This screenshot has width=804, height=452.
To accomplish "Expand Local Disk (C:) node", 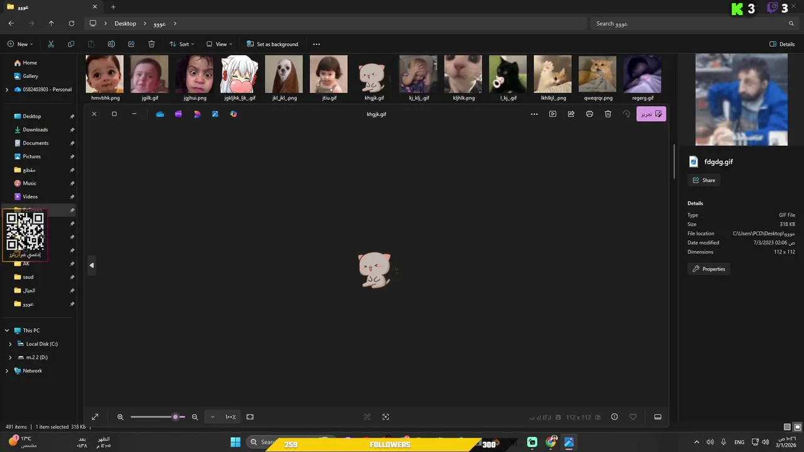I will point(10,344).
